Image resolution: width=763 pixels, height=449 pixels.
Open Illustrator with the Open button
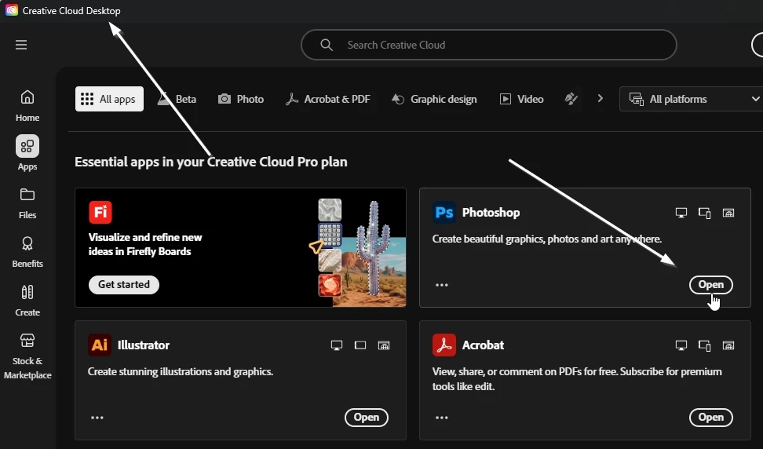pyautogui.click(x=367, y=418)
